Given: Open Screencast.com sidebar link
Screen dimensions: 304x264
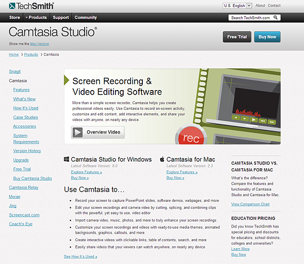Looking at the screenshot, I should (x=24, y=215).
